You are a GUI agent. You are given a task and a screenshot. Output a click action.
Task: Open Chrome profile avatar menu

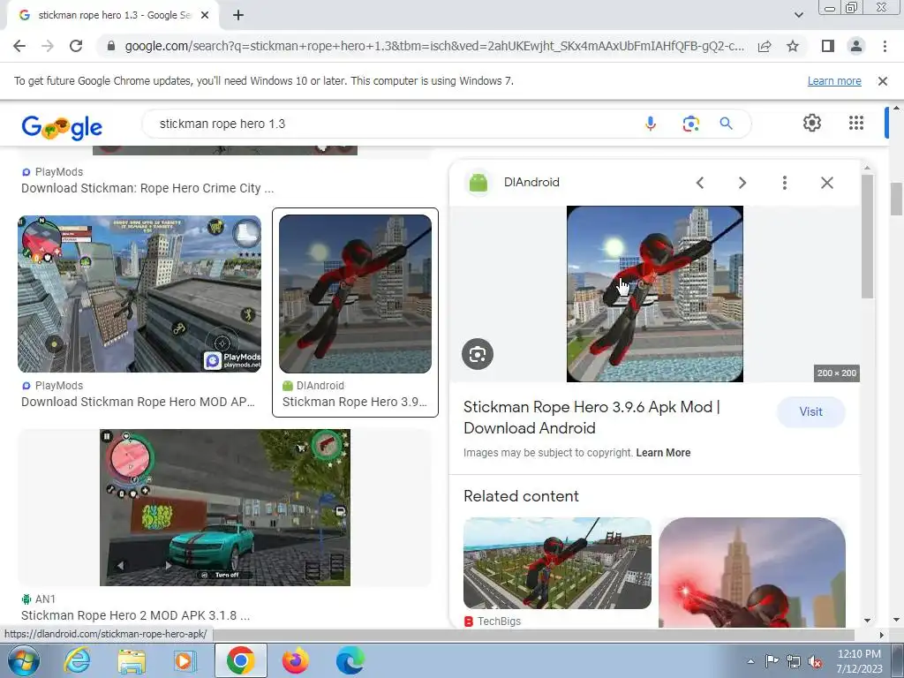point(856,46)
